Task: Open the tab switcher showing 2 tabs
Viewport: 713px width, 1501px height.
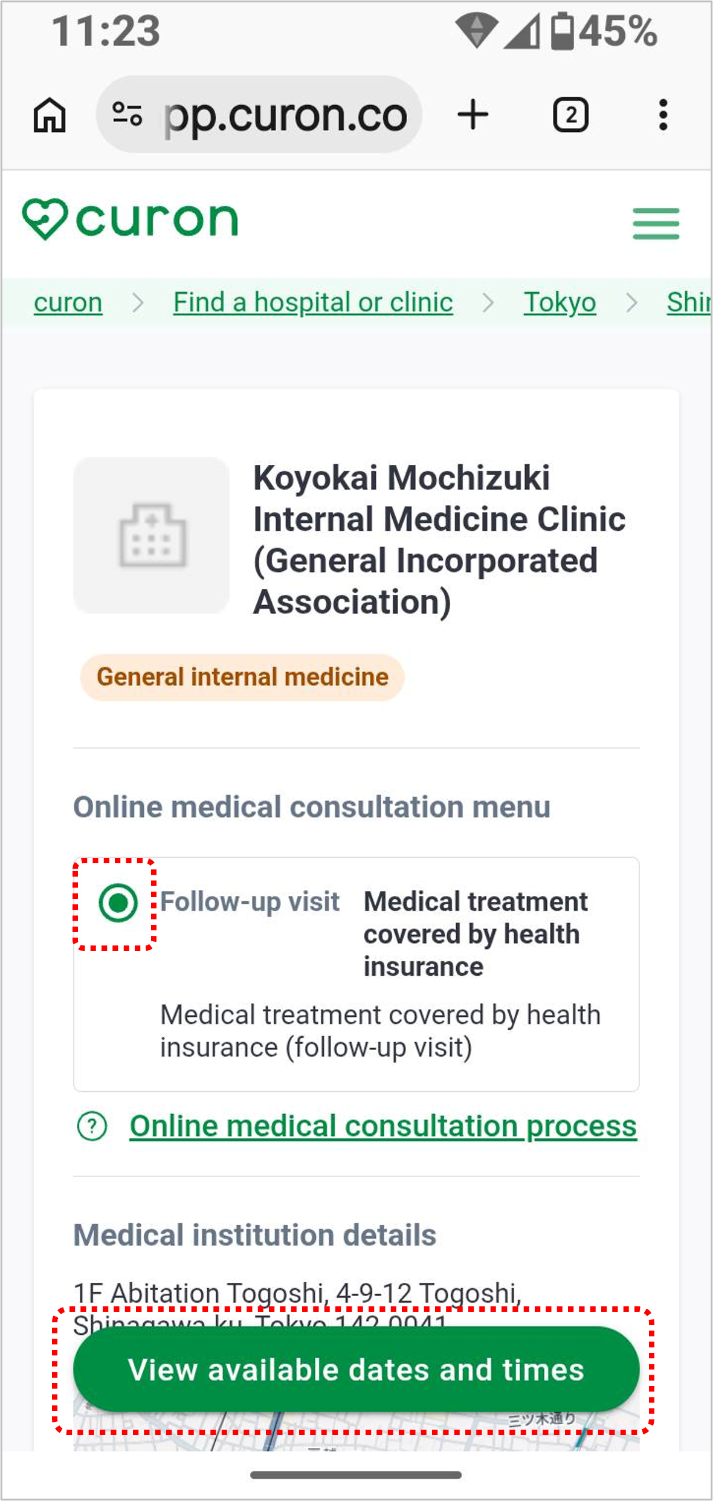Action: 570,115
